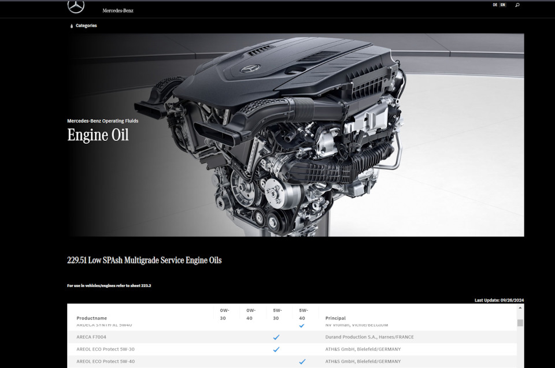Click the 5W-30 checkmark for ARECA F7004

pyautogui.click(x=276, y=337)
